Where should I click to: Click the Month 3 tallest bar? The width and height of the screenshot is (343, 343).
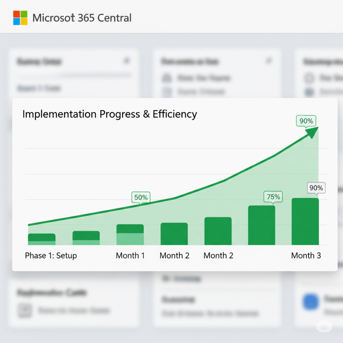(305, 221)
